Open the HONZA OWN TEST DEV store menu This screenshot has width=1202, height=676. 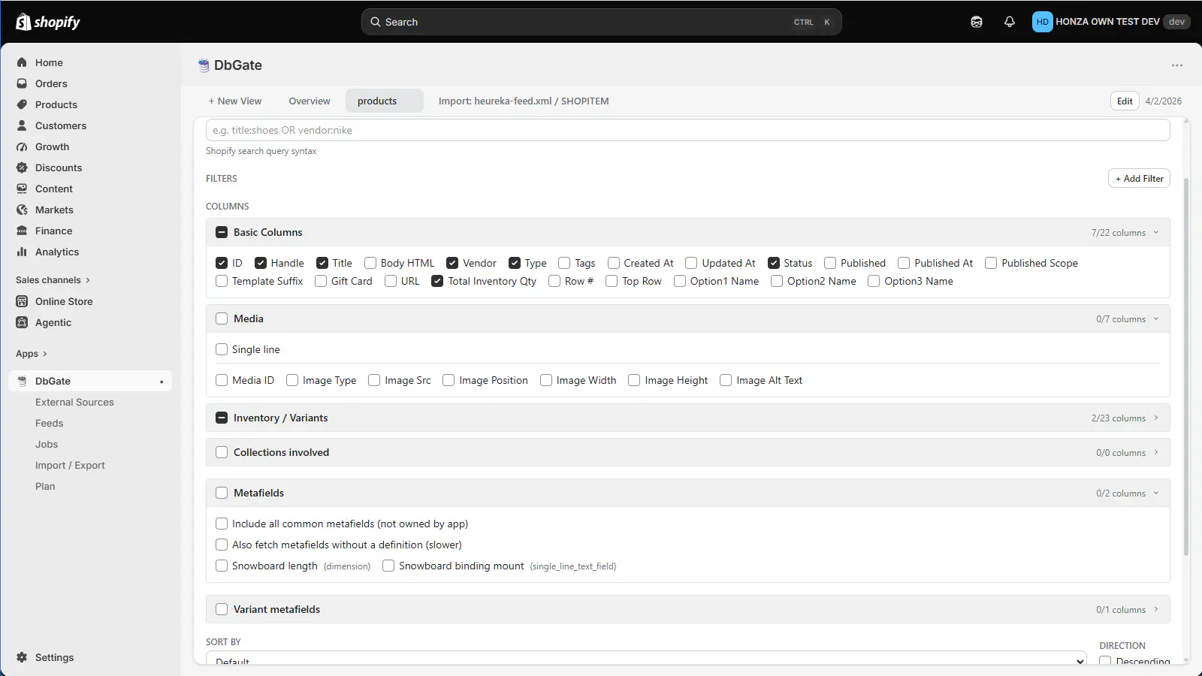[x=1110, y=22]
